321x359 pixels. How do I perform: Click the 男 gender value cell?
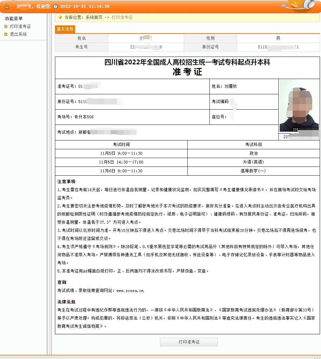[x=278, y=38]
